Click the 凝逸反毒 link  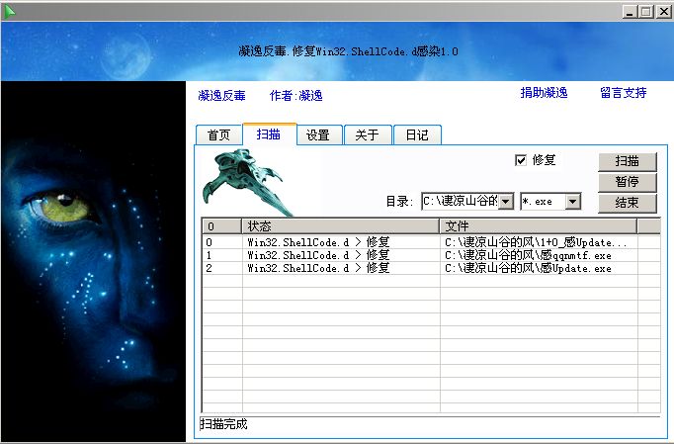[221, 96]
